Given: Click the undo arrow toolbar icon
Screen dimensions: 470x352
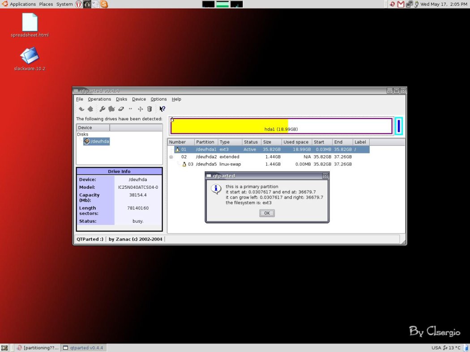Looking at the screenshot, I should point(81,109).
